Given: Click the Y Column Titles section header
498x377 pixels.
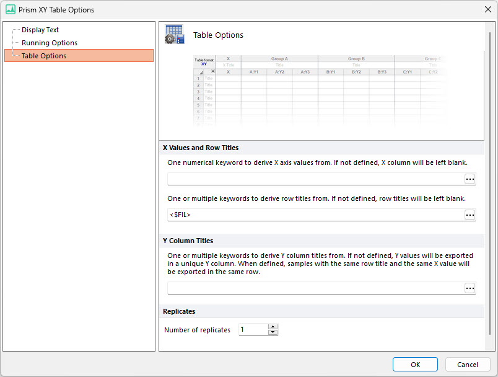Looking at the screenshot, I should pos(188,241).
